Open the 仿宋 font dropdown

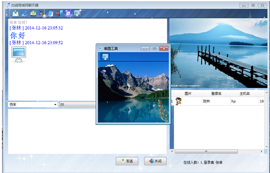[33, 104]
